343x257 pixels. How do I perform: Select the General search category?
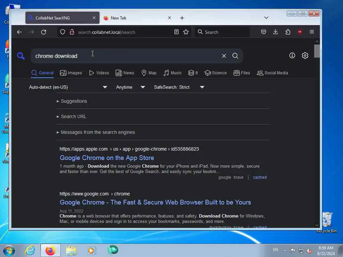pos(42,73)
